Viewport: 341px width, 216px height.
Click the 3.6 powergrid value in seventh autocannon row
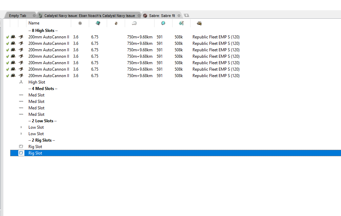tap(76, 76)
